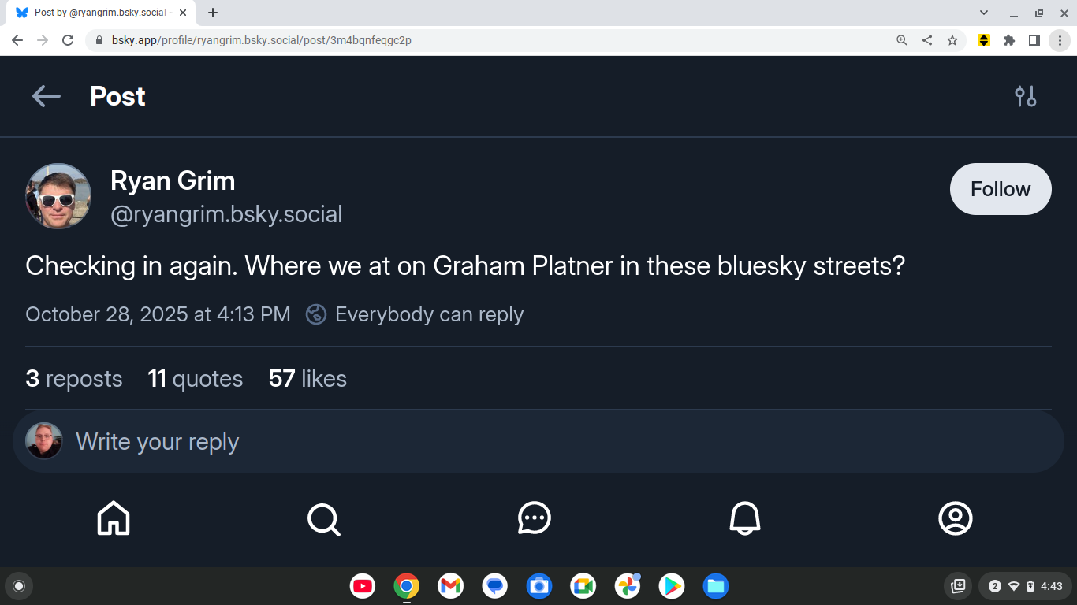This screenshot has height=605, width=1077.
Task: Open Chrome three-dot menu
Action: click(x=1060, y=40)
